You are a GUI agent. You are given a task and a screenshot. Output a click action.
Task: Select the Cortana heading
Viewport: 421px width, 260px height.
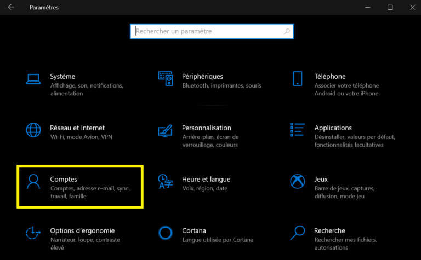click(194, 231)
